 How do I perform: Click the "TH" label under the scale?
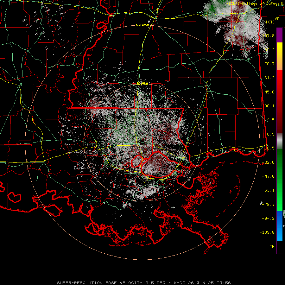point(272,247)
